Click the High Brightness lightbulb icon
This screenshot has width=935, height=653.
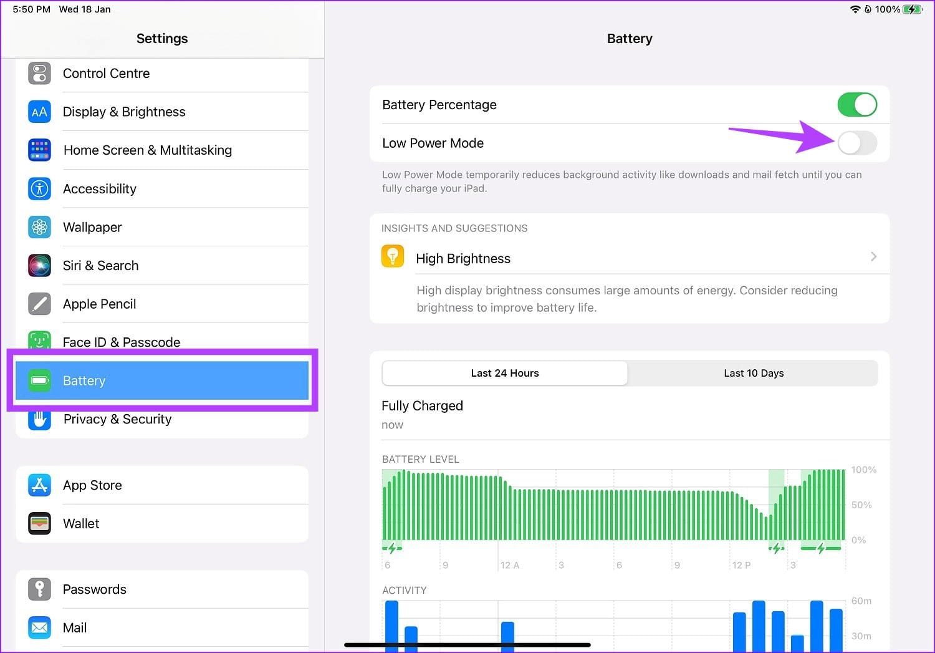[x=392, y=256]
